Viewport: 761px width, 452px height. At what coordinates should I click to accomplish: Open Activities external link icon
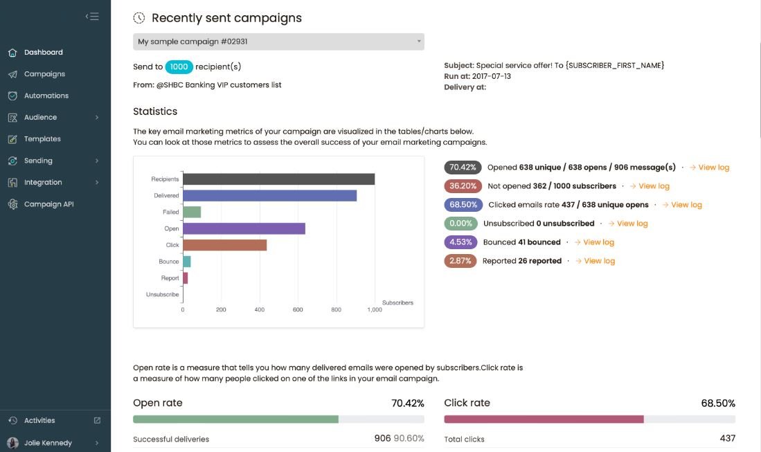pos(97,420)
